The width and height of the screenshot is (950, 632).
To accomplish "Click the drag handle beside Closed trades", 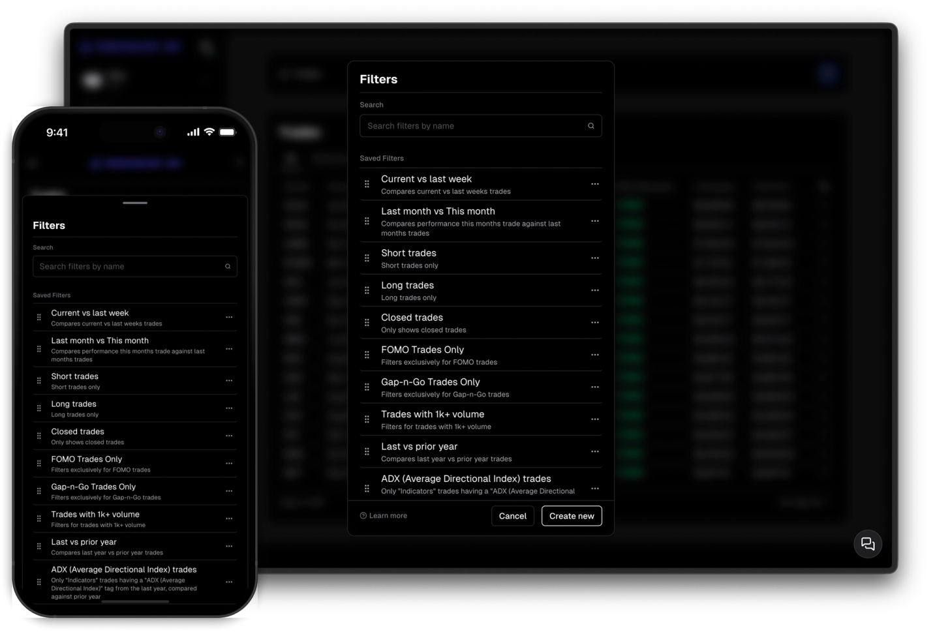I will [367, 322].
